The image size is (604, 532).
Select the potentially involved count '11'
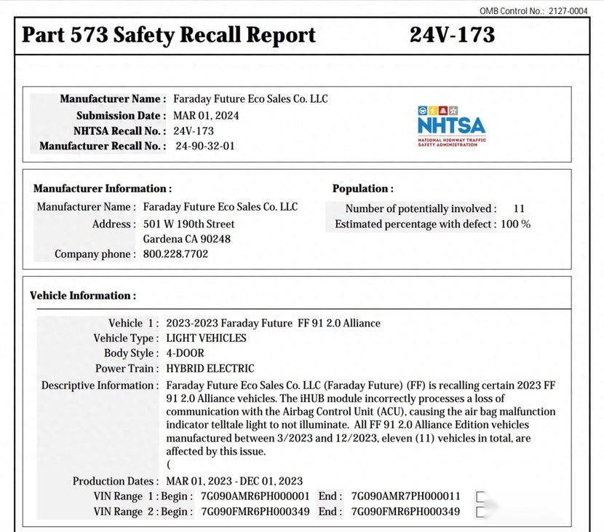[519, 208]
